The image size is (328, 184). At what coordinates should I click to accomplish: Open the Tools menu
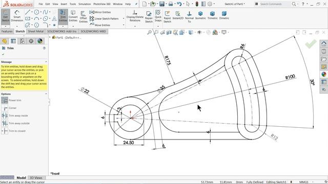tap(73, 4)
